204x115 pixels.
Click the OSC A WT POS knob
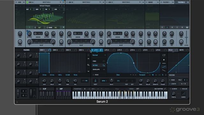click(29, 33)
